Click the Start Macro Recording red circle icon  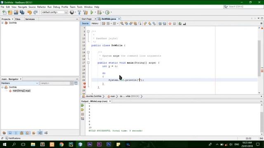(x=170, y=24)
